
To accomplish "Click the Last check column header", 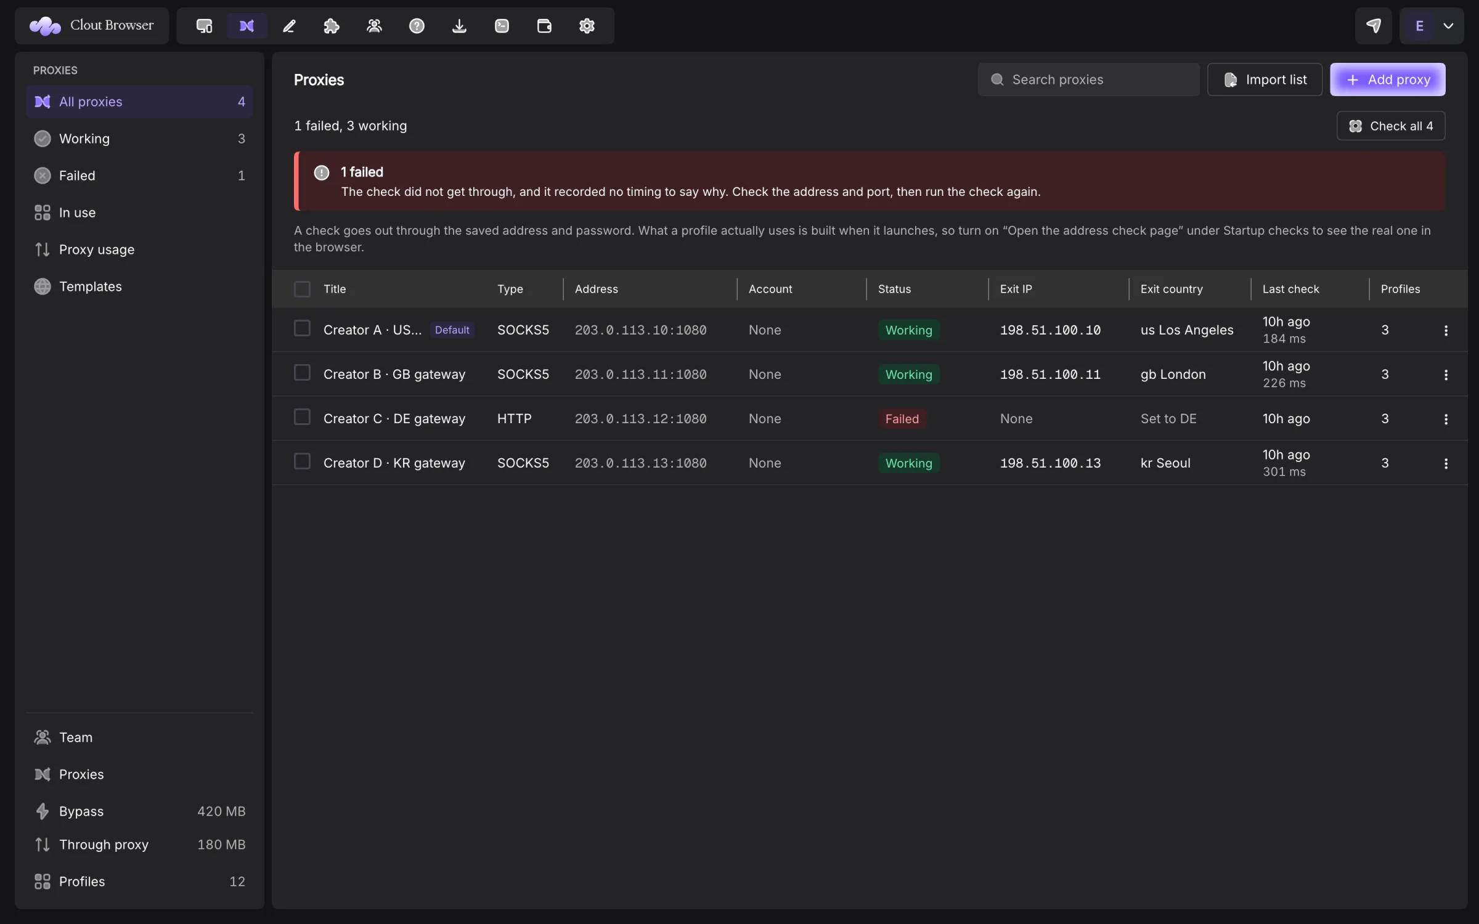I will tap(1290, 289).
